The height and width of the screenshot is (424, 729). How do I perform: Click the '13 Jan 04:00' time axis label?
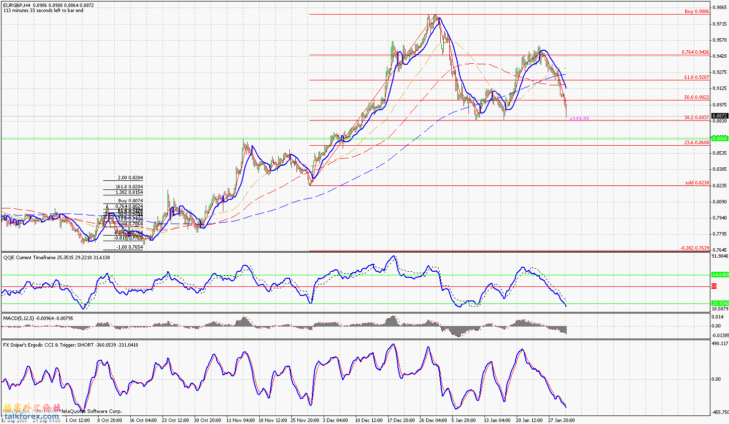click(x=497, y=420)
